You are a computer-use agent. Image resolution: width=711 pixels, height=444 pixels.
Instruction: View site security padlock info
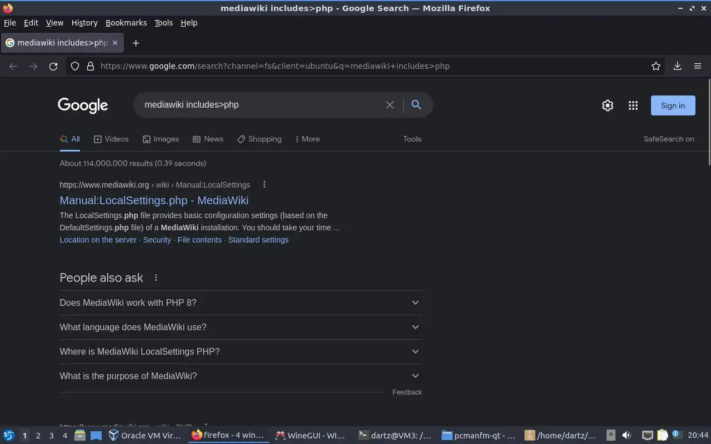pos(91,66)
